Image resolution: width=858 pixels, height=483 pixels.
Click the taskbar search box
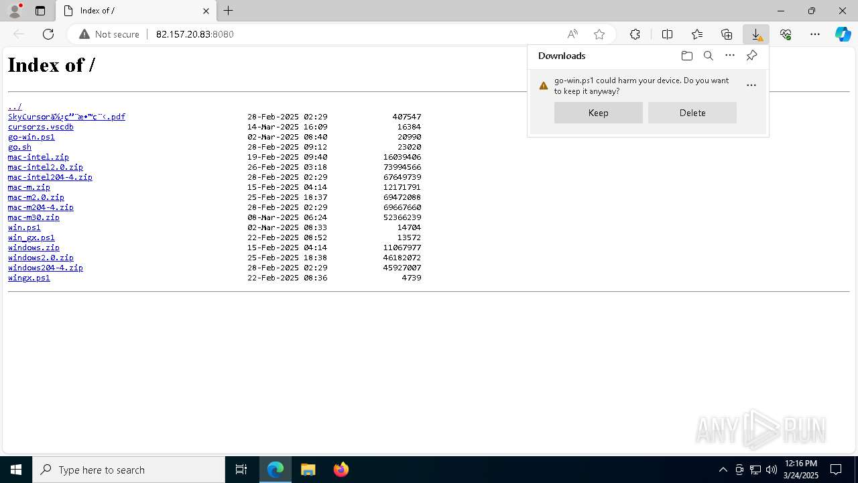point(129,470)
